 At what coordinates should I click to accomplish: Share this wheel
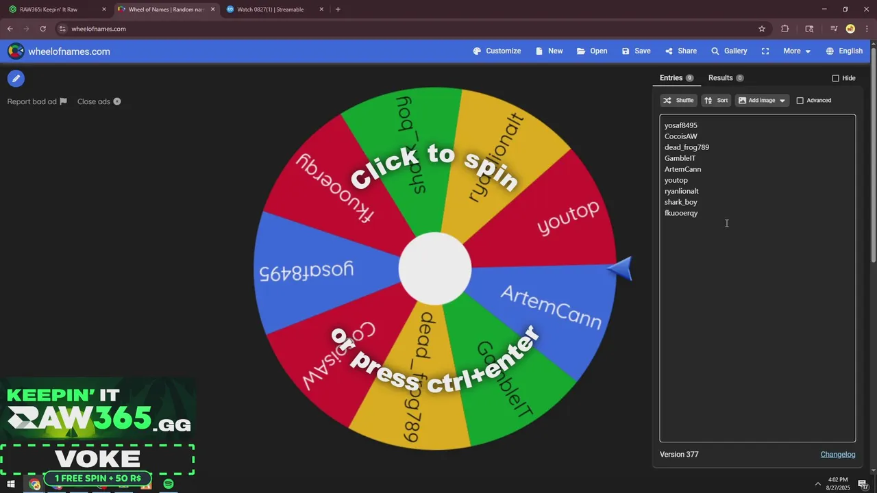tap(680, 51)
